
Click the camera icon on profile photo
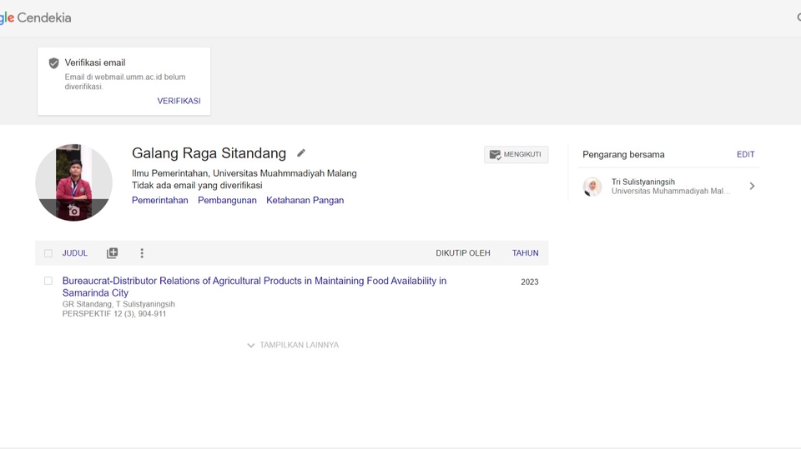pyautogui.click(x=73, y=211)
